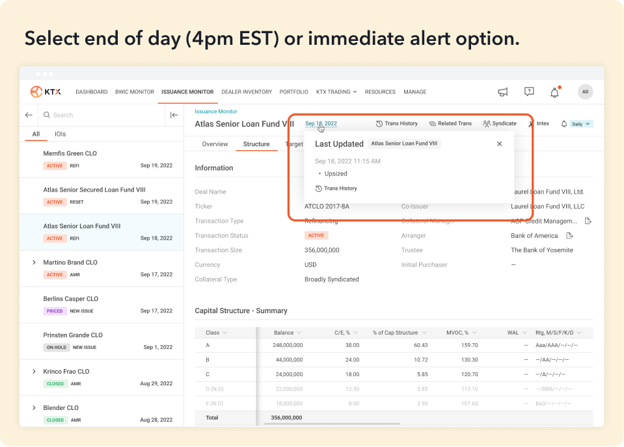The width and height of the screenshot is (624, 447).
Task: Open Manage menu
Action: click(x=414, y=92)
